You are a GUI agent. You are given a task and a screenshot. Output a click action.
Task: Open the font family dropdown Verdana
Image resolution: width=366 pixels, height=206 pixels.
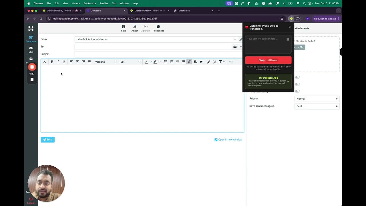[x=106, y=62]
